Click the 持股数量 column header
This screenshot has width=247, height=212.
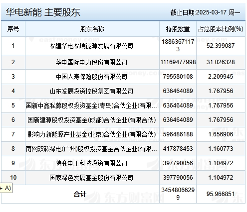click(178, 29)
